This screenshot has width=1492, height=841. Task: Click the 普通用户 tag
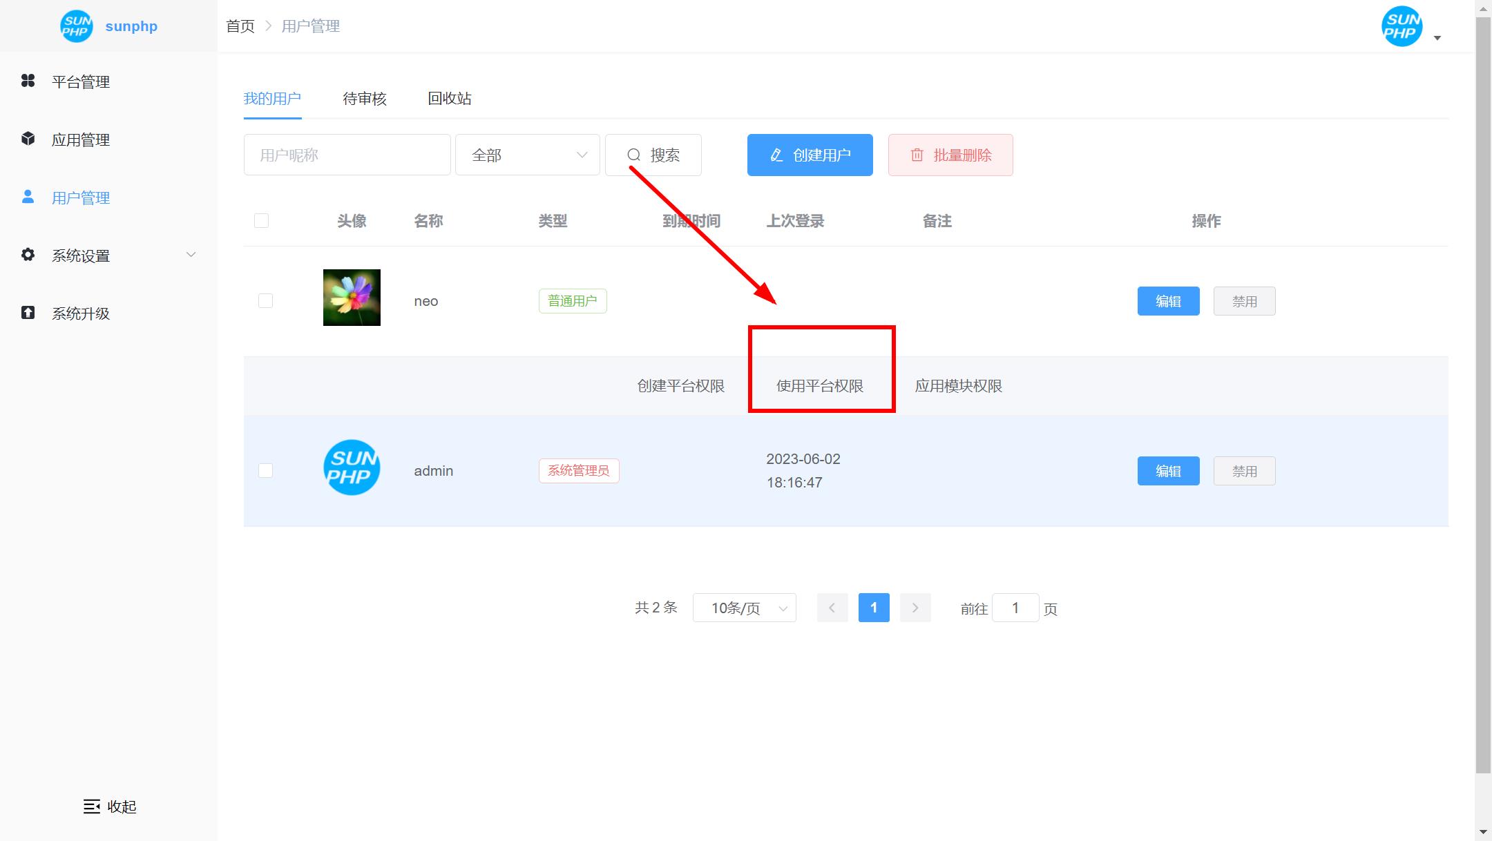pyautogui.click(x=573, y=301)
